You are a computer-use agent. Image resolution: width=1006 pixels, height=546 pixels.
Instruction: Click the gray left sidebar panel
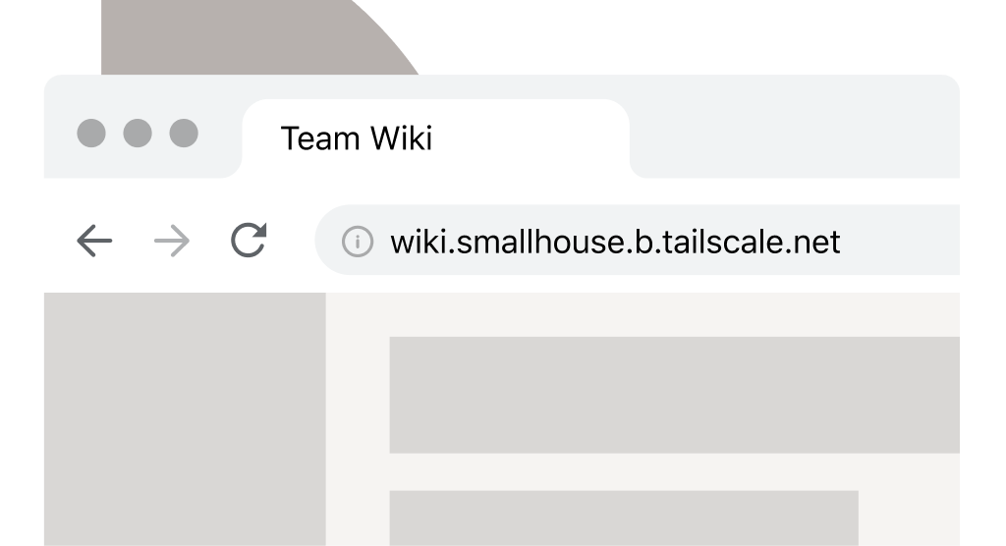(x=185, y=419)
